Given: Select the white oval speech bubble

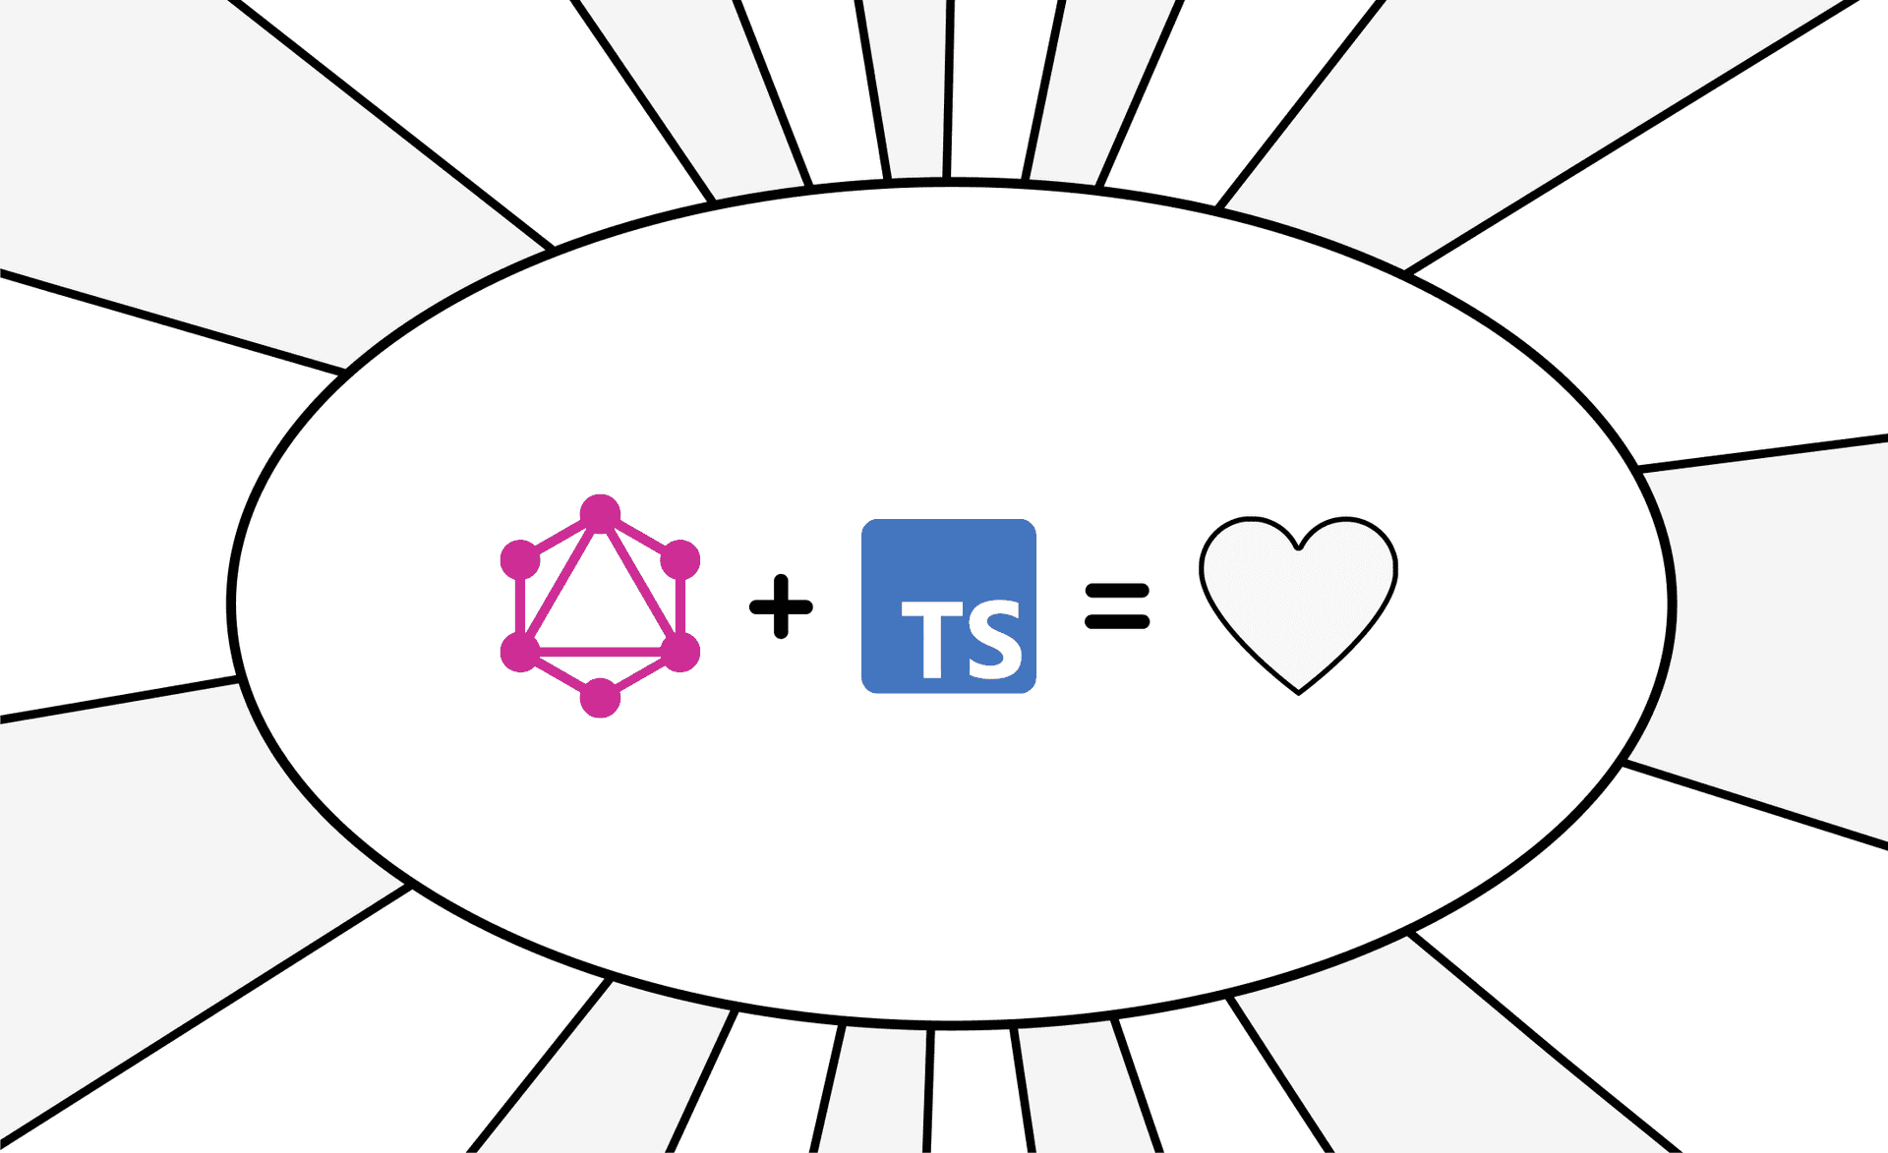Looking at the screenshot, I should click(x=944, y=576).
